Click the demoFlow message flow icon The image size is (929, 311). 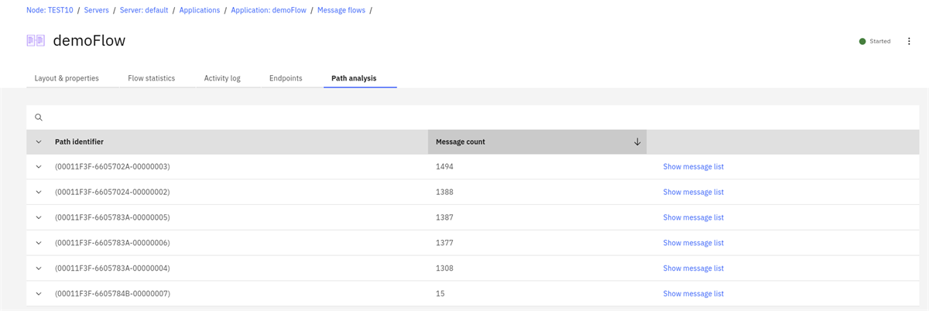click(x=36, y=41)
